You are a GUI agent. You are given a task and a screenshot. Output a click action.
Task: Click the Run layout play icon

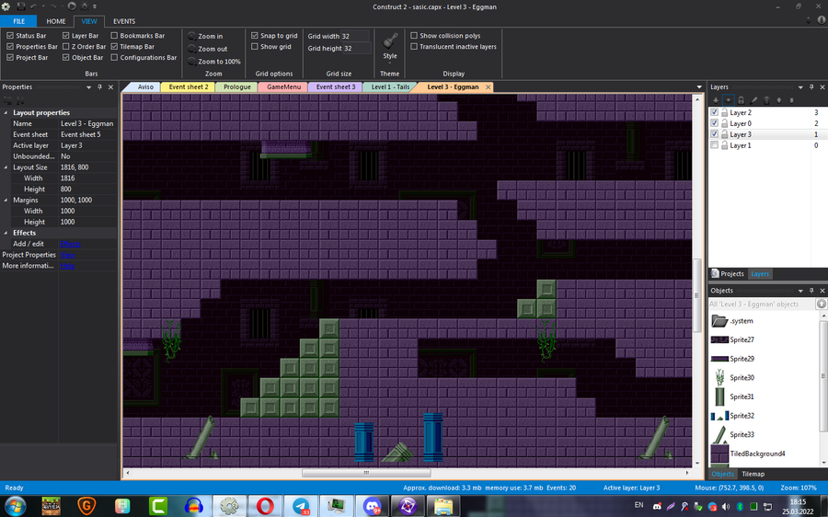point(72,6)
